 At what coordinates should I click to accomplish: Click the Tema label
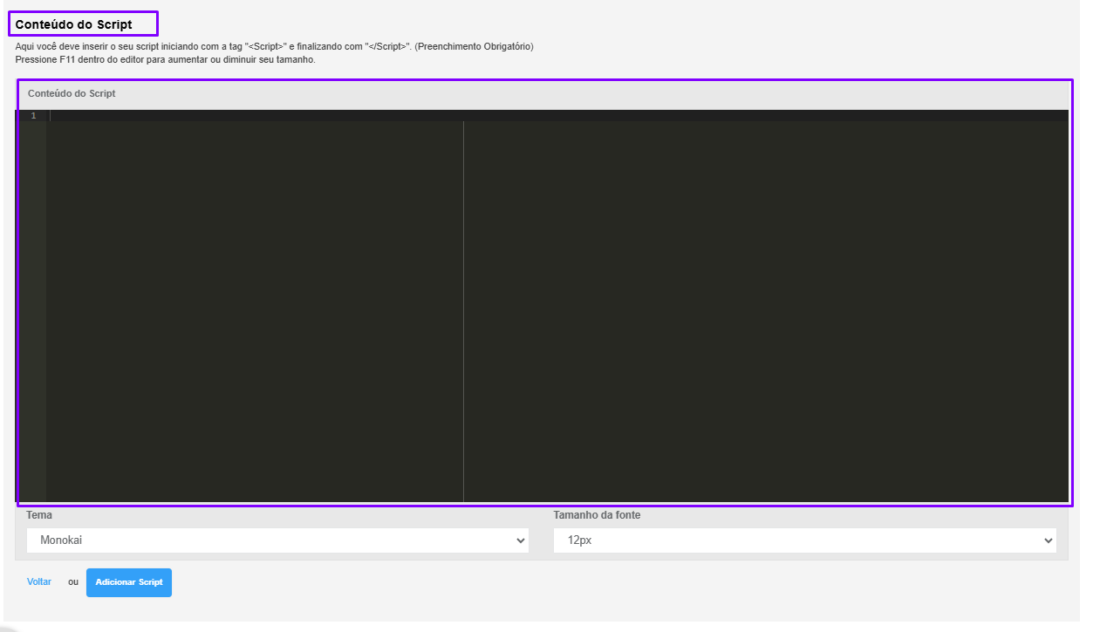point(39,515)
